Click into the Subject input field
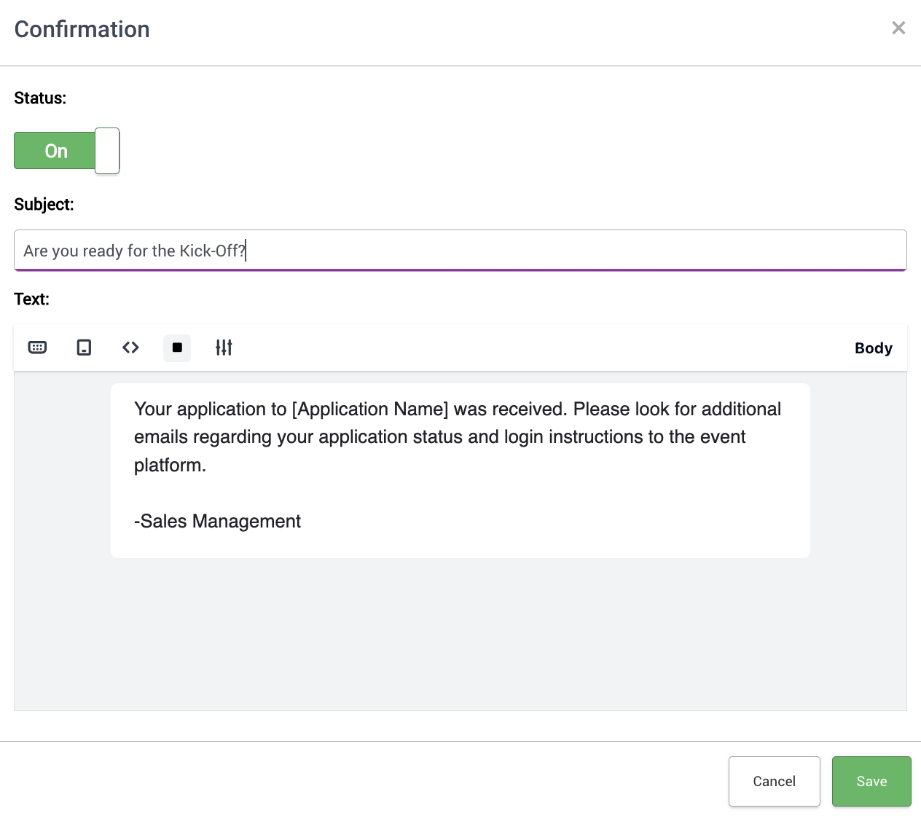The image size is (921, 816). click(x=510, y=251)
